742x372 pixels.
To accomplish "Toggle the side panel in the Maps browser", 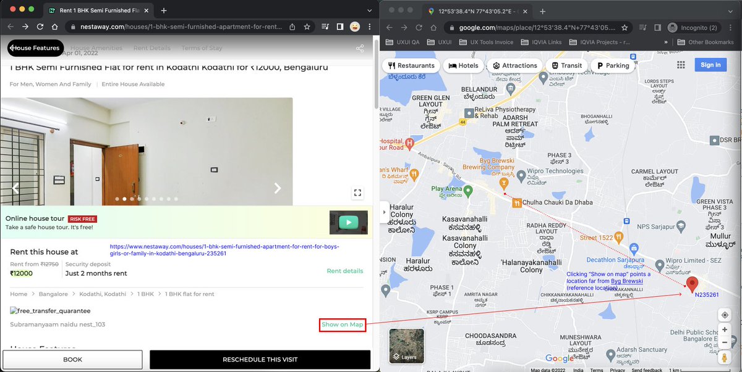I will 657,28.
